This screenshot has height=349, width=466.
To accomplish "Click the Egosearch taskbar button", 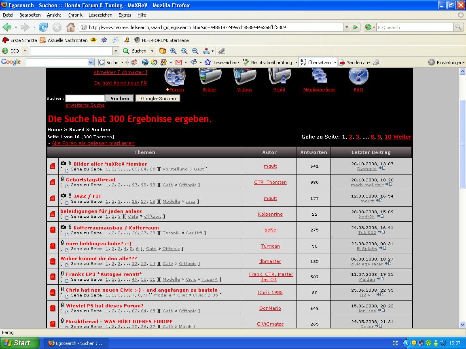I will tap(76, 343).
